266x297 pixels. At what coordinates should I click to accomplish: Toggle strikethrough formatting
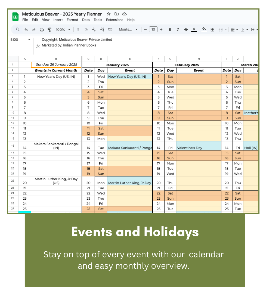[x=186, y=30]
